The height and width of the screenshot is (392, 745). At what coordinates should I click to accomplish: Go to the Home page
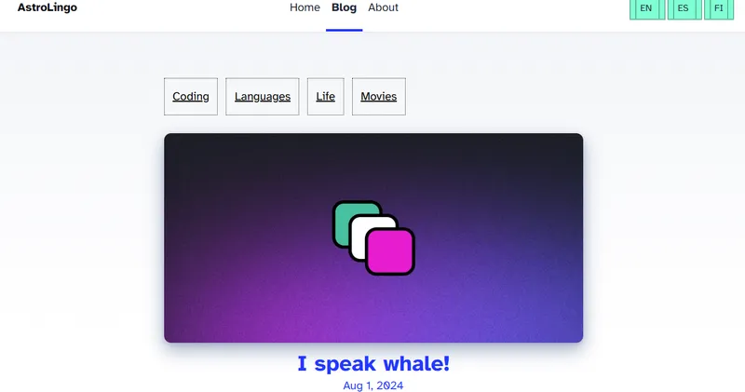point(305,7)
